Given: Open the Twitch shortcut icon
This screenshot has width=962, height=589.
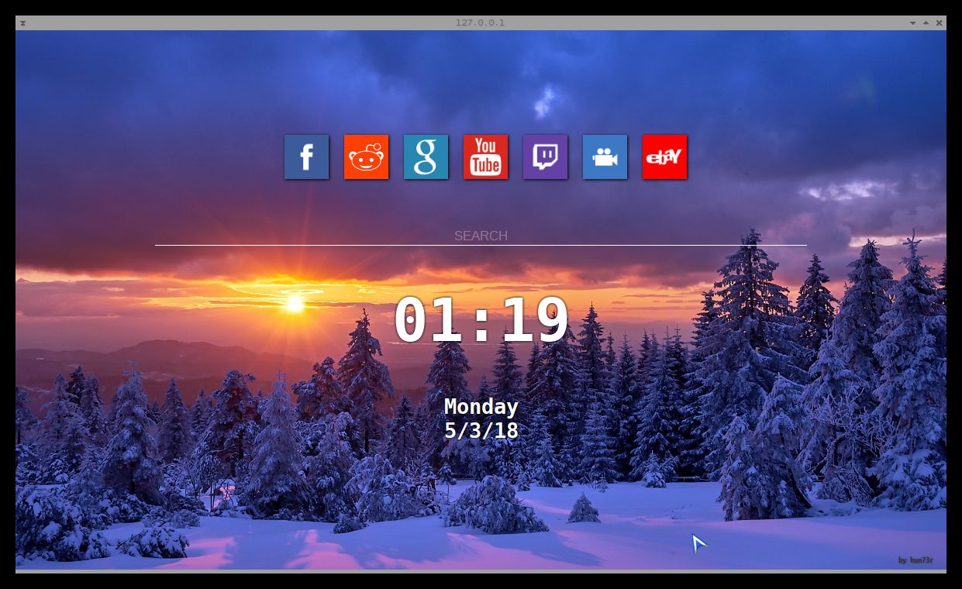Looking at the screenshot, I should click(x=545, y=157).
